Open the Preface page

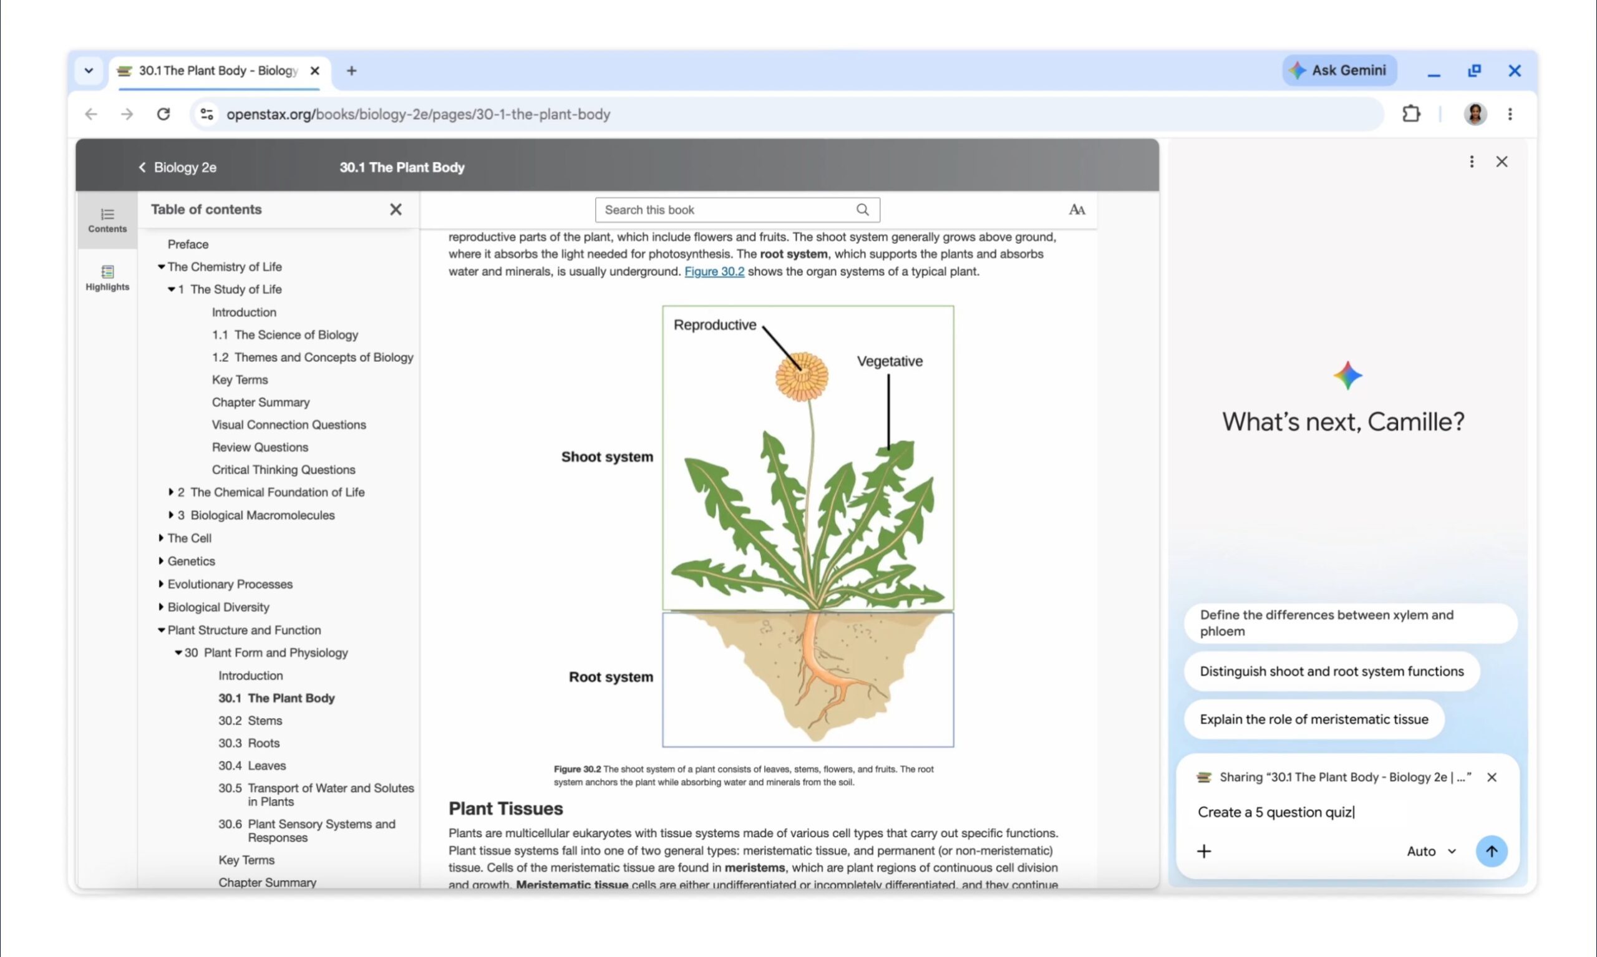click(x=188, y=244)
